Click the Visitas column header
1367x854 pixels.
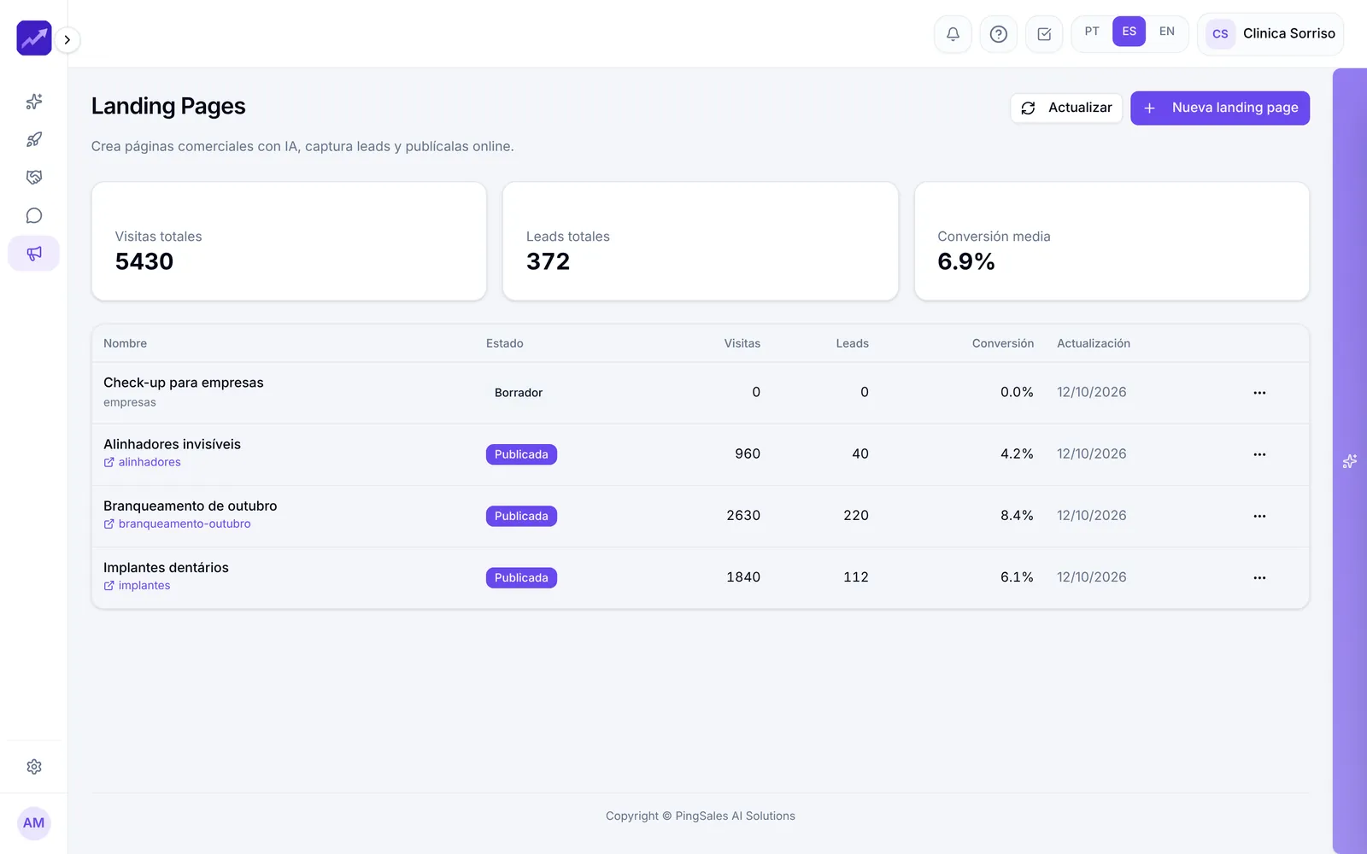(742, 343)
